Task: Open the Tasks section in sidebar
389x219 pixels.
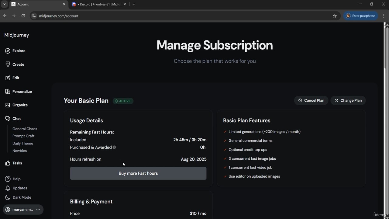Action: click(x=14, y=163)
